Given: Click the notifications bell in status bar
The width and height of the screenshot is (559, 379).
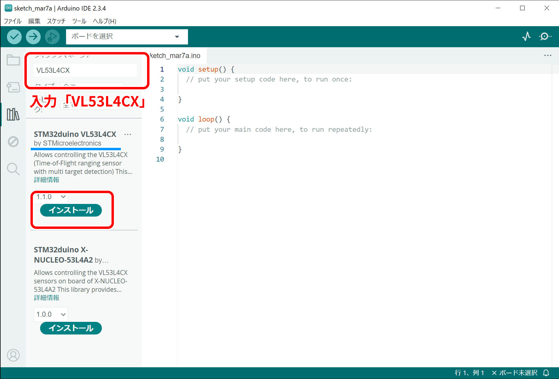Looking at the screenshot, I should pos(546,373).
